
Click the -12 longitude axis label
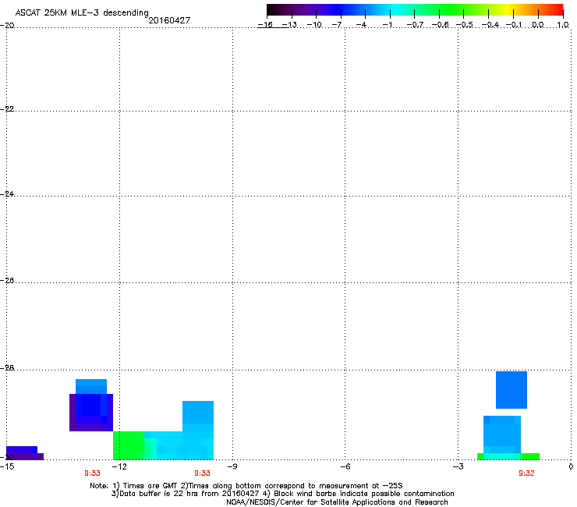[x=119, y=466]
